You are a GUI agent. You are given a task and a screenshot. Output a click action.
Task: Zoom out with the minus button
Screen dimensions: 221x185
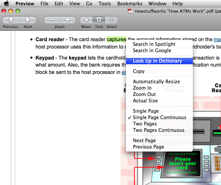click(52, 20)
